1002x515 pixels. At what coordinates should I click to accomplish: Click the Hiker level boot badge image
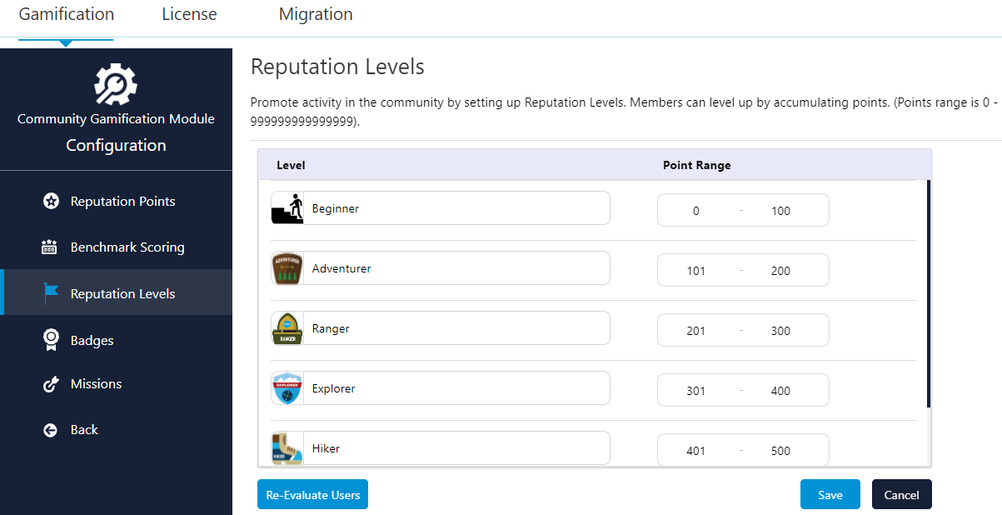pyautogui.click(x=287, y=448)
